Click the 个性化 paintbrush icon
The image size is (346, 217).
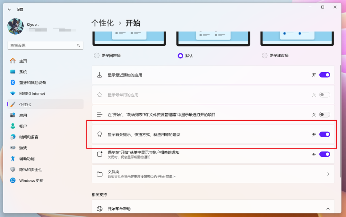[x=13, y=104]
